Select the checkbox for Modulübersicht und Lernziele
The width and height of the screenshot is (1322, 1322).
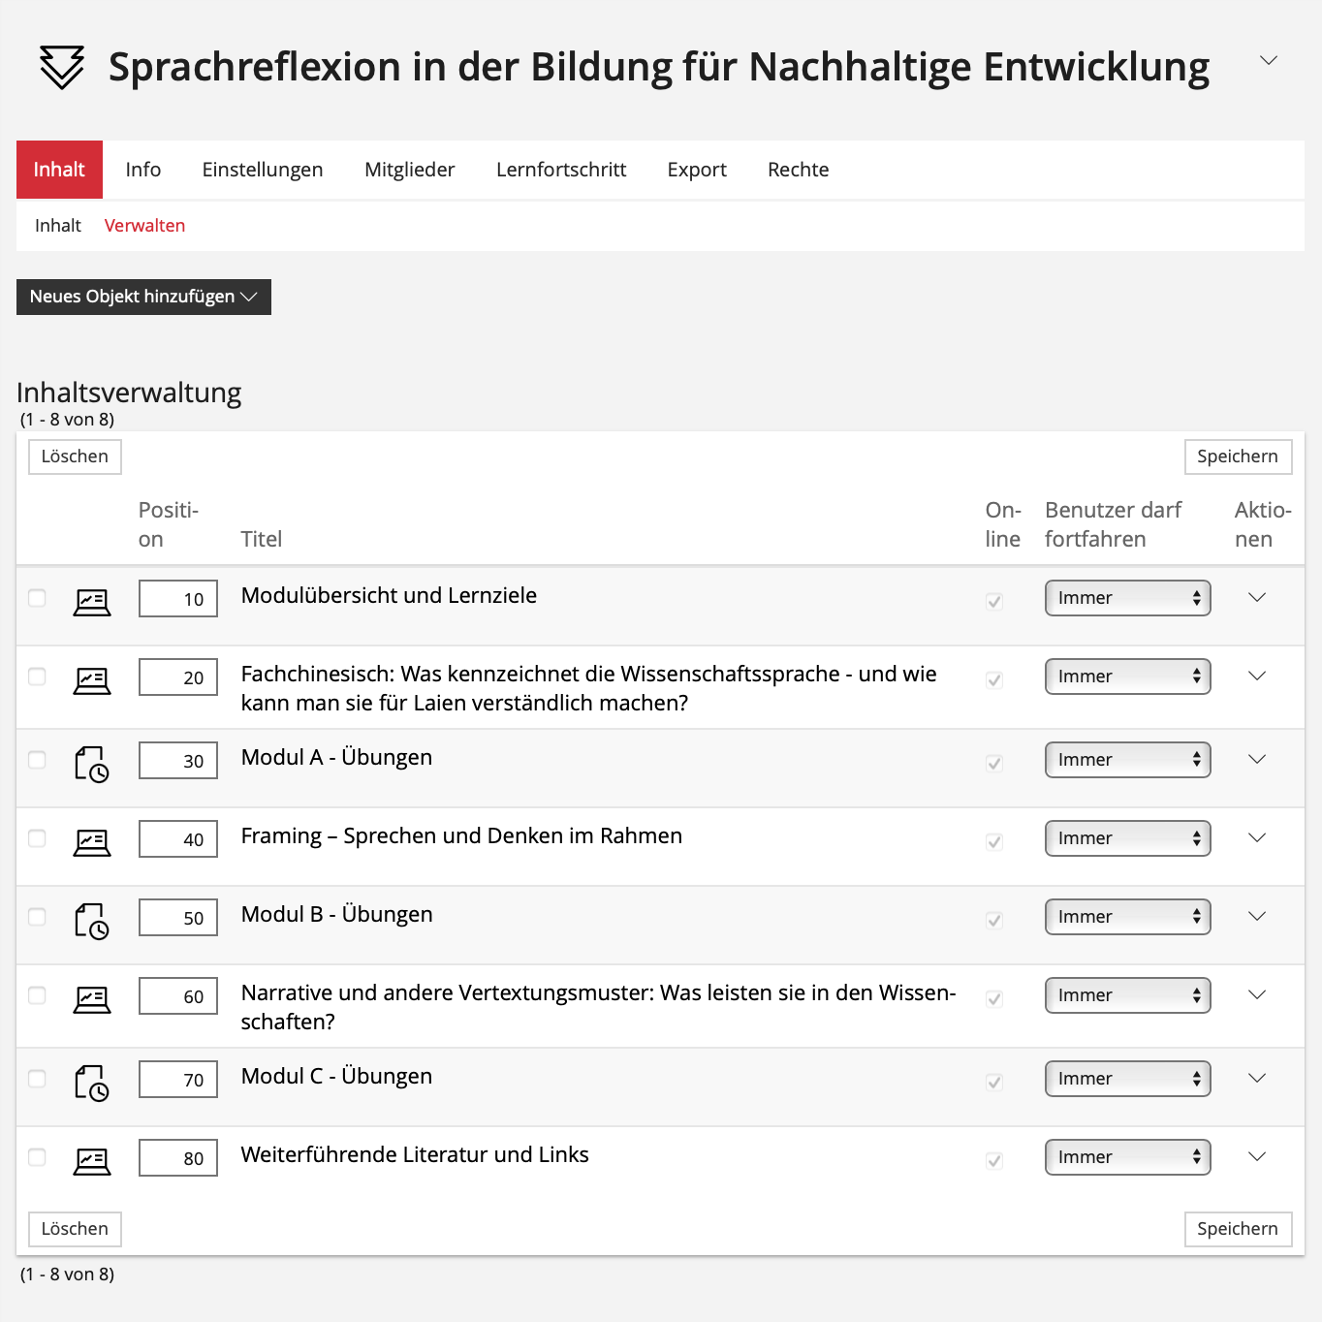(x=37, y=598)
